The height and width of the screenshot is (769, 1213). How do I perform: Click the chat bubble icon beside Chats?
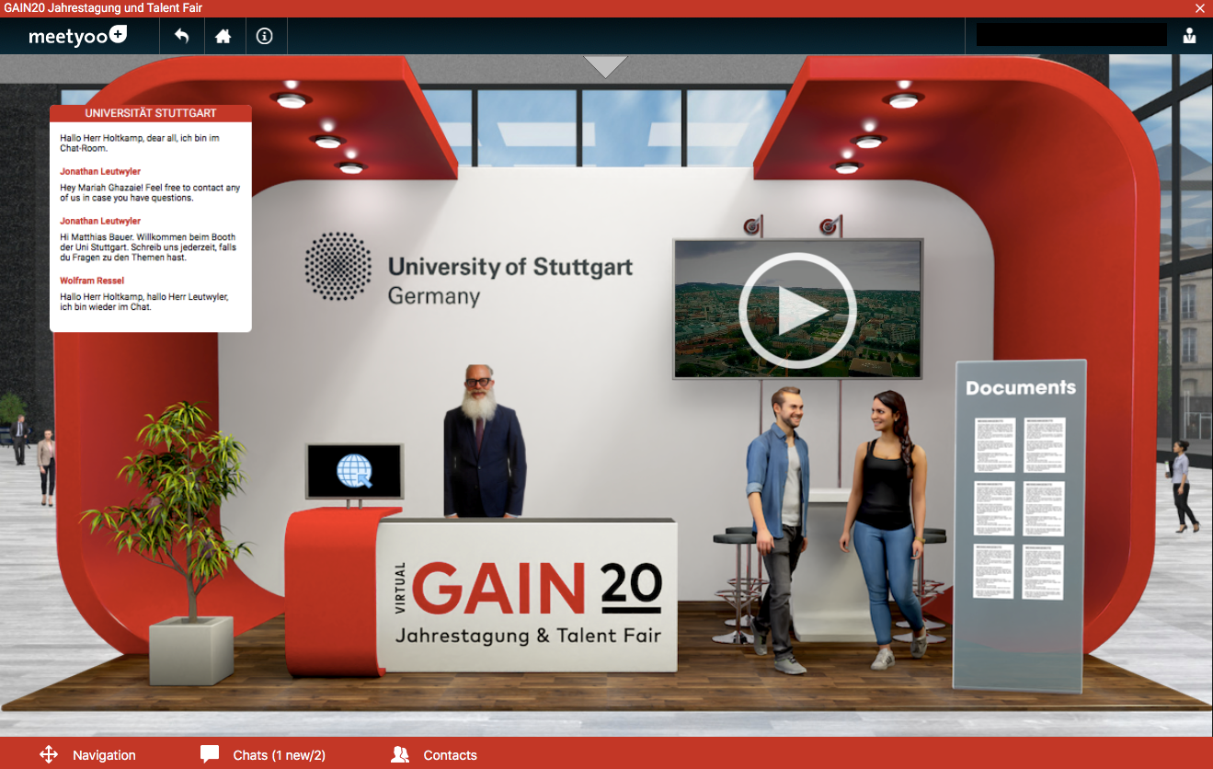click(210, 755)
